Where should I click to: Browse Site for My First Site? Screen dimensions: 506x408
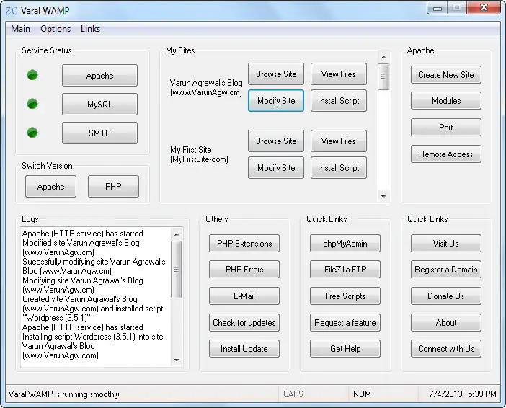pyautogui.click(x=276, y=141)
